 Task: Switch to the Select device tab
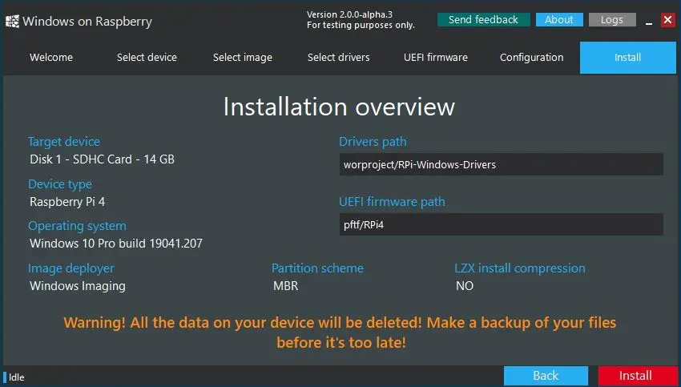point(147,58)
